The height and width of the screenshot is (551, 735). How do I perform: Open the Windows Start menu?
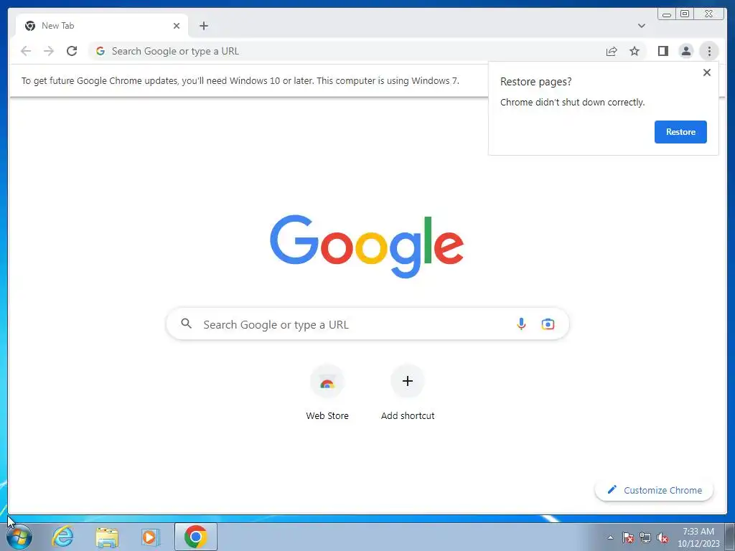(19, 537)
